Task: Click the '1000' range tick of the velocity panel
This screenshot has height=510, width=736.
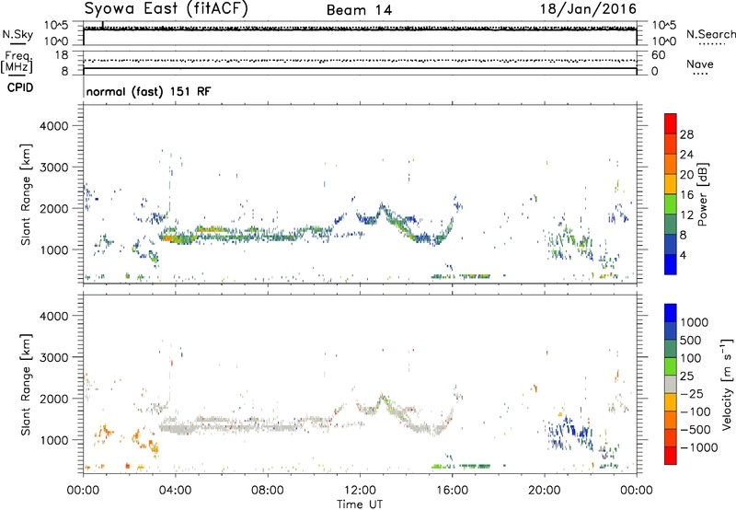Action: (53, 440)
